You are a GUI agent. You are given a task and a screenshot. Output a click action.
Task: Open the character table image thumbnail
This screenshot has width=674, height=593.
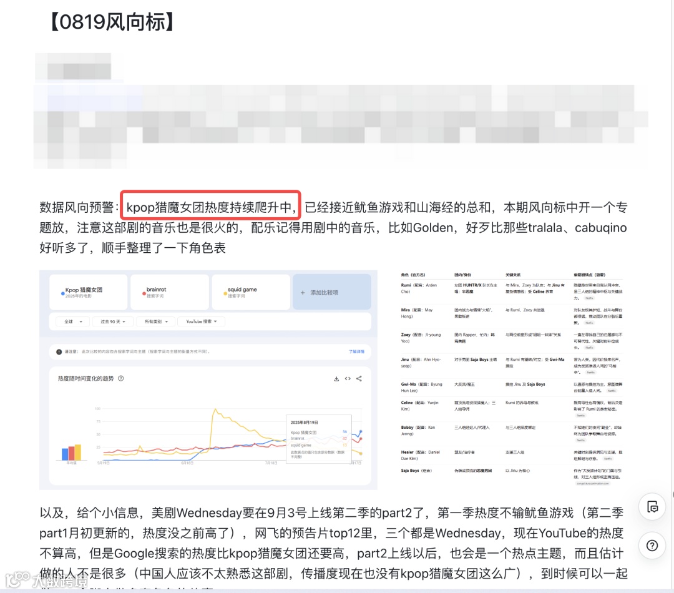tap(511, 378)
